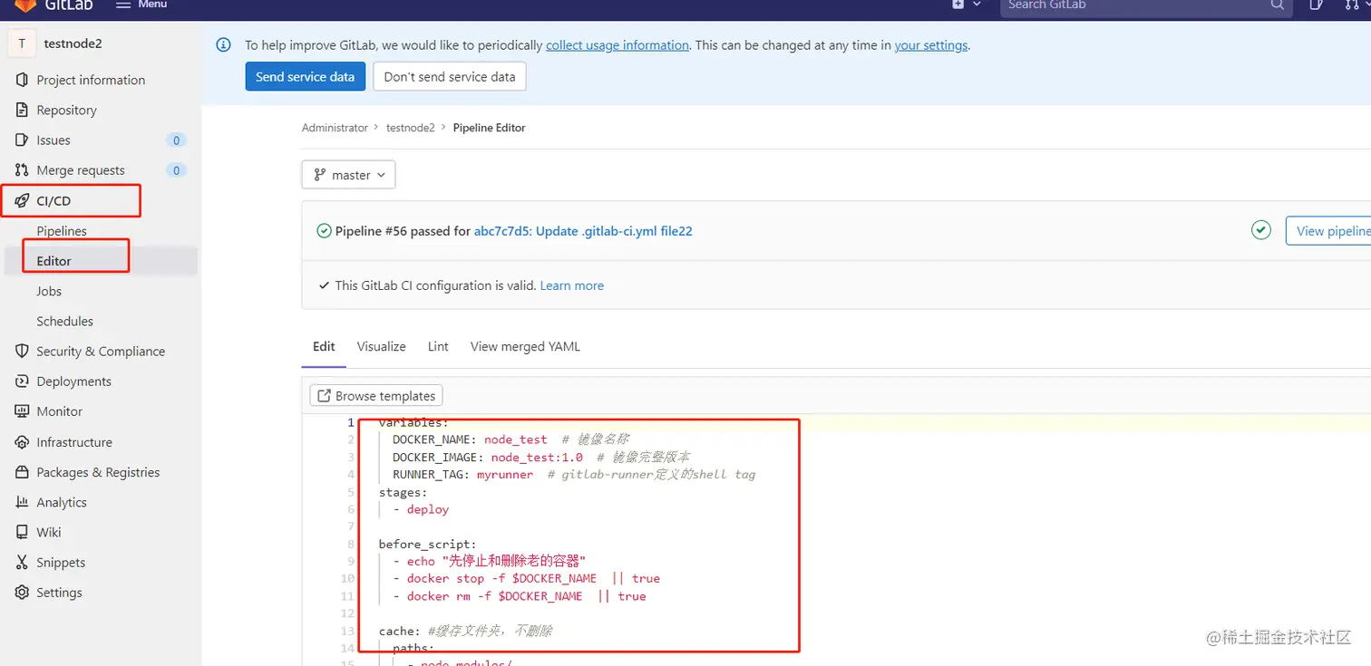Click the RUNNER_TAG: myrunner line
The width and height of the screenshot is (1371, 666).
tap(573, 474)
